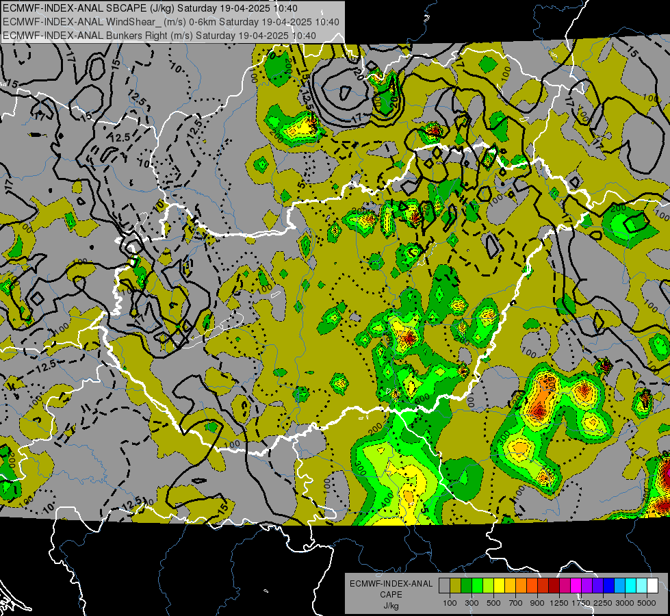This screenshot has height=616, width=670.
Task: Select the cyan swatch after 3000
Action: pyautogui.click(x=631, y=586)
